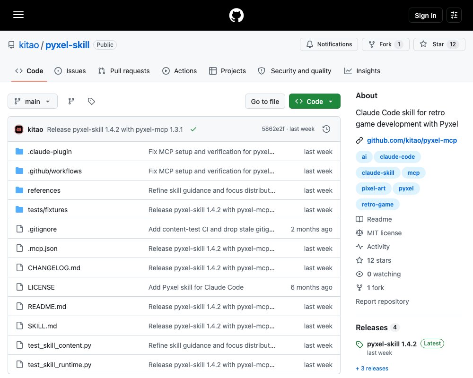Screen dimensions: 473x378
Task: Select the 'claude-skill' topic tag
Action: tap(378, 173)
